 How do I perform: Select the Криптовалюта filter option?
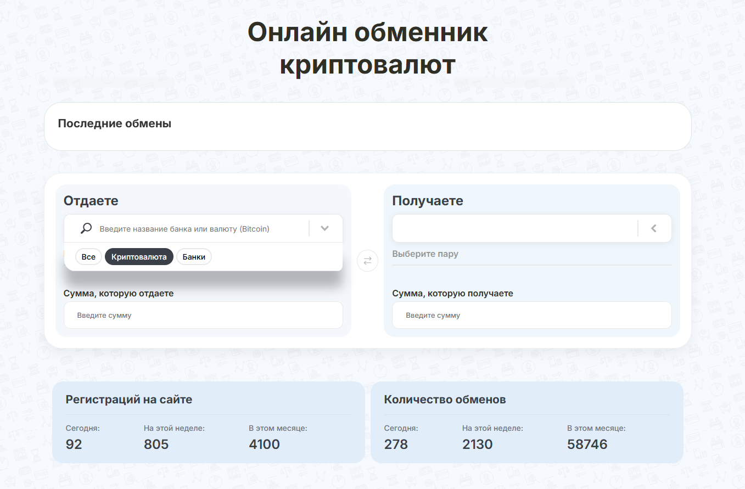point(139,256)
